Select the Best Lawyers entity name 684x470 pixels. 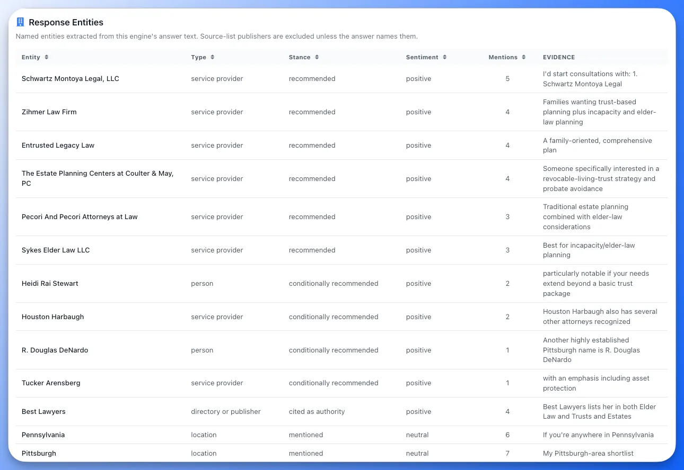pos(43,412)
